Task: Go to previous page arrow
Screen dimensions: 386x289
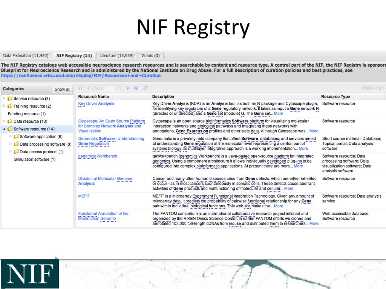Action: (x=88, y=88)
